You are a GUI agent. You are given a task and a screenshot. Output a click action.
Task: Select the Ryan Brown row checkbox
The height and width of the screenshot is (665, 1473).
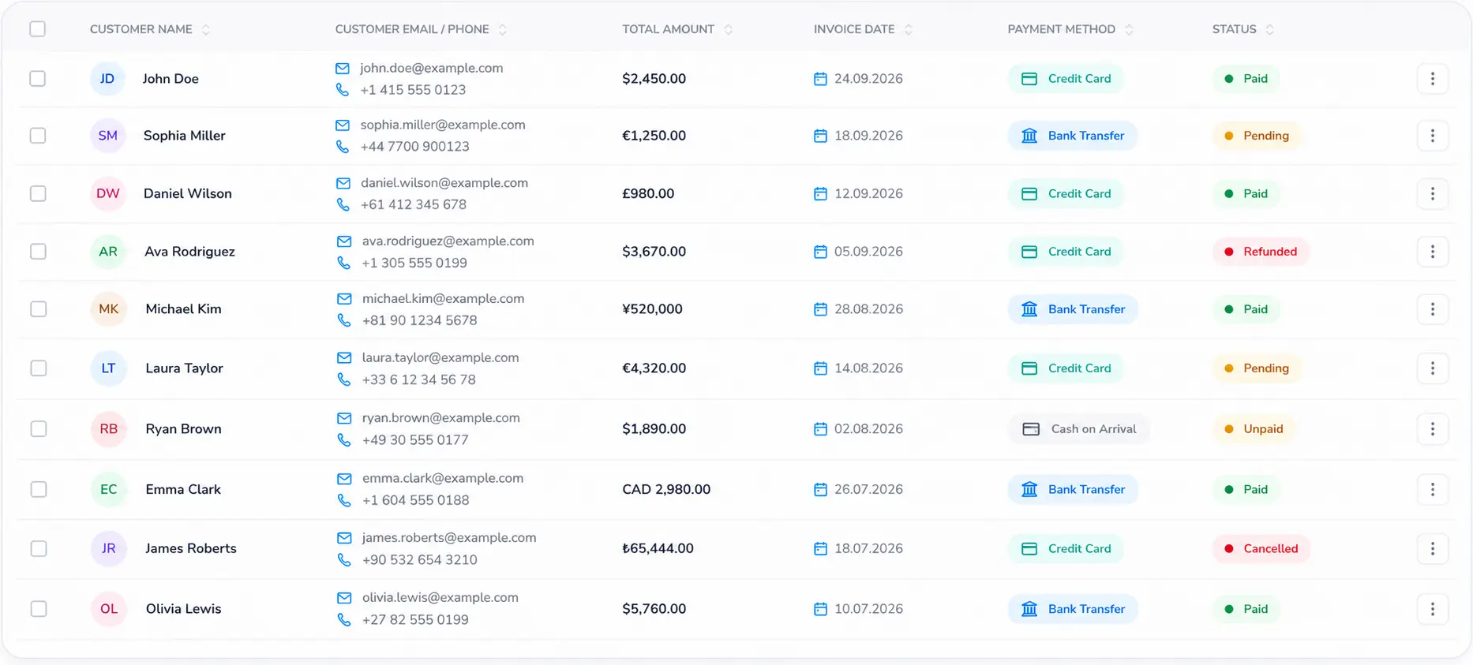pos(38,429)
